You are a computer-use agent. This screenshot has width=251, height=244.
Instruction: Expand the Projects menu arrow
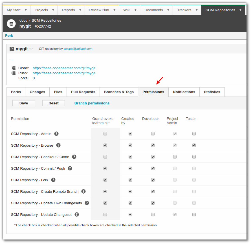point(53,10)
